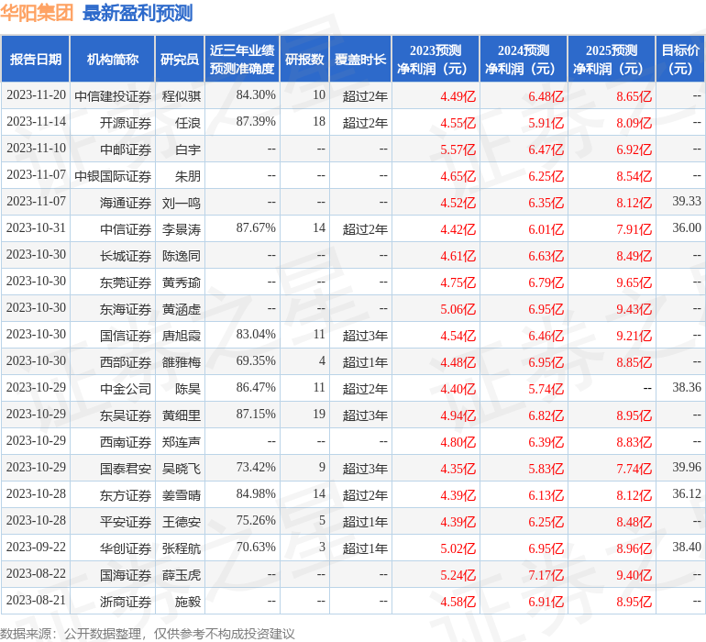Select the 报告日期 column header
This screenshot has height=642, width=706.
[36, 60]
